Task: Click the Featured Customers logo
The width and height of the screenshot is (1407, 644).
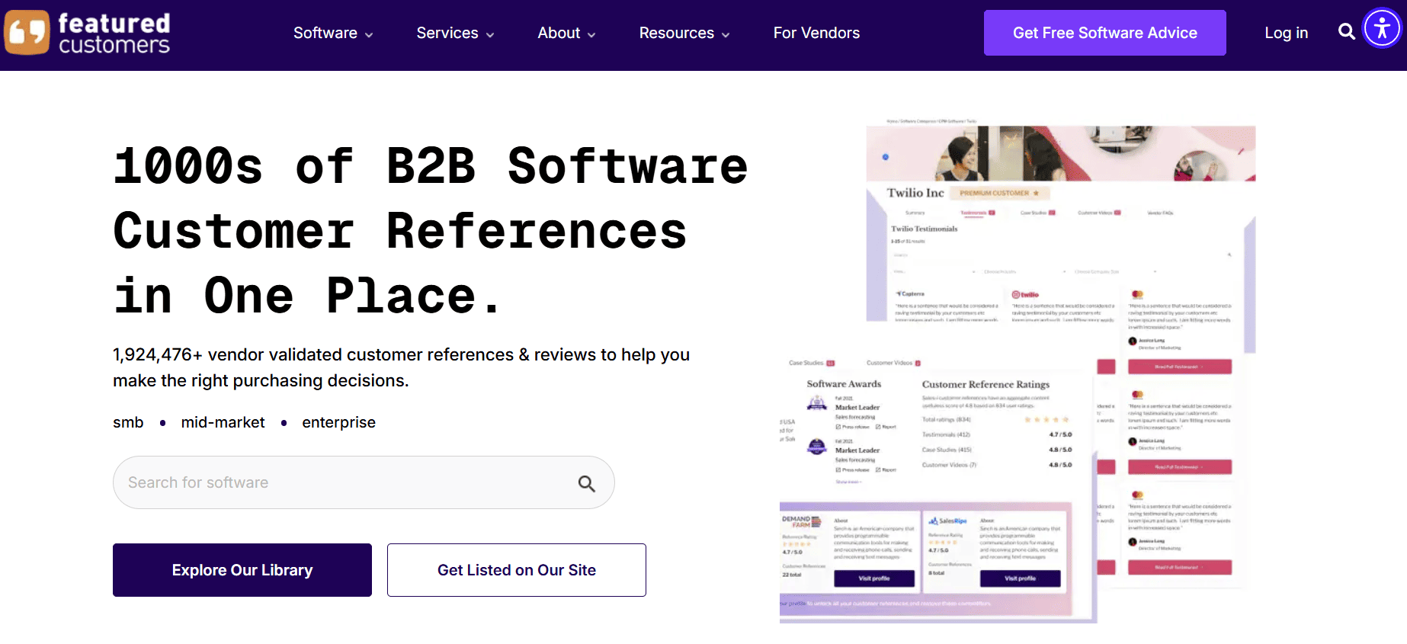Action: click(x=87, y=33)
